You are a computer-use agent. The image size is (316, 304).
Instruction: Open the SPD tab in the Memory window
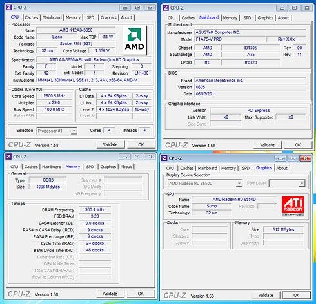(90, 167)
